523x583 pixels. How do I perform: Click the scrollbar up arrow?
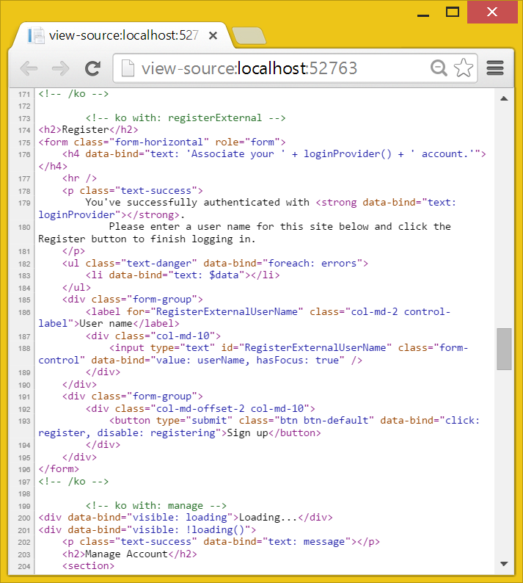[x=504, y=98]
